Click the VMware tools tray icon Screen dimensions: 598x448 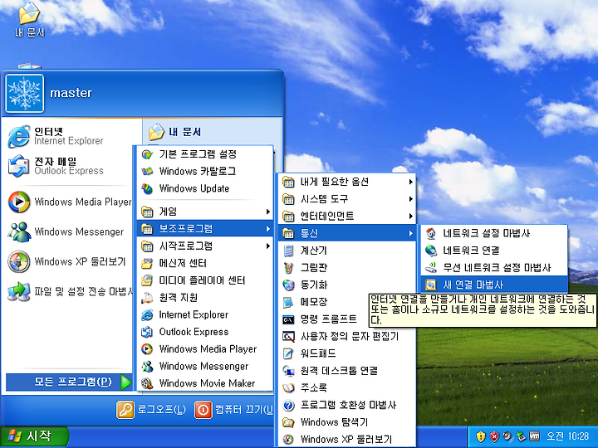point(535,436)
